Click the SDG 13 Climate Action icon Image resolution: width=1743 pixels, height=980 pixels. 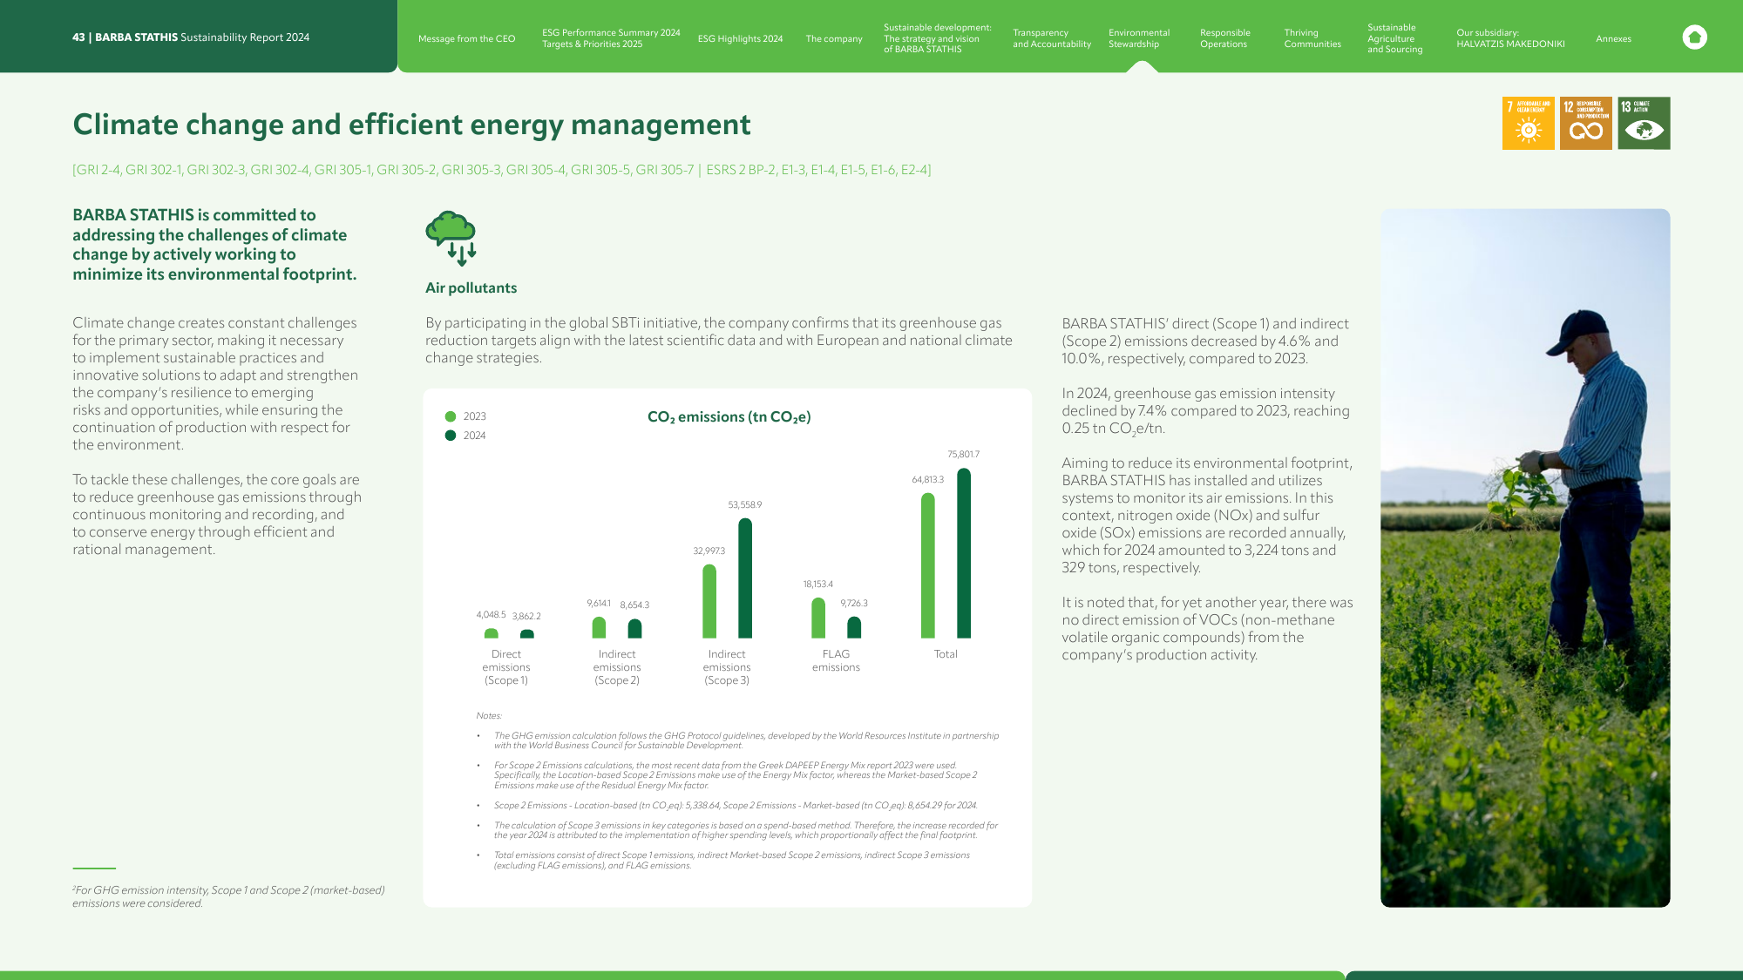click(1644, 123)
